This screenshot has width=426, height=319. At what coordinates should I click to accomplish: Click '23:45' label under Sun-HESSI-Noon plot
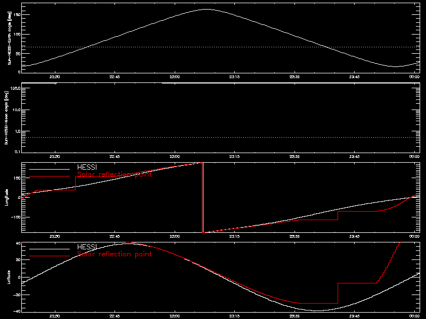(354, 157)
